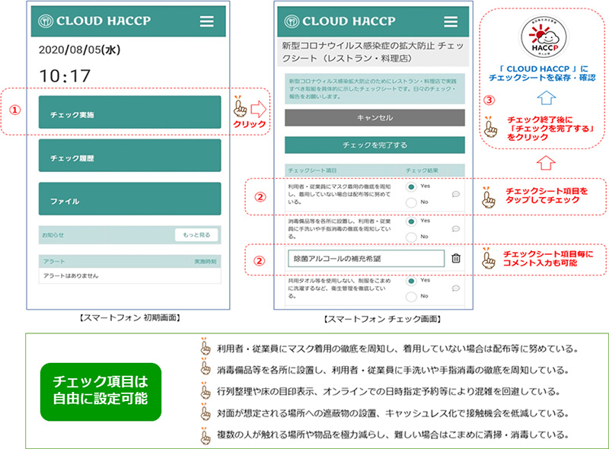Select Yes for mask-wearing item
This screenshot has width=609, height=449.
tap(411, 186)
